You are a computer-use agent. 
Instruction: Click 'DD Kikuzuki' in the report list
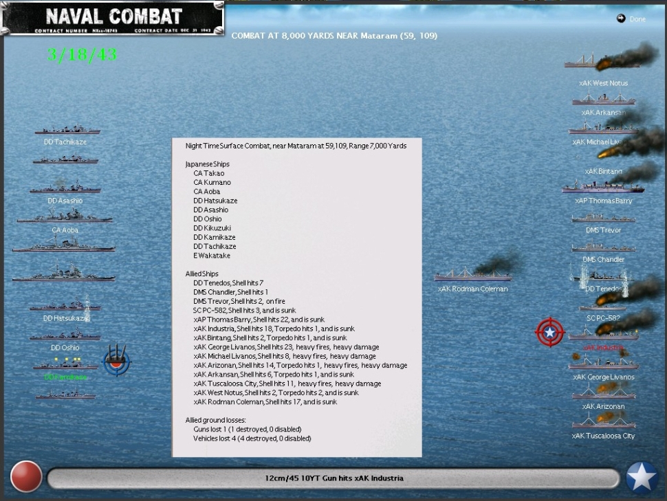tap(212, 228)
